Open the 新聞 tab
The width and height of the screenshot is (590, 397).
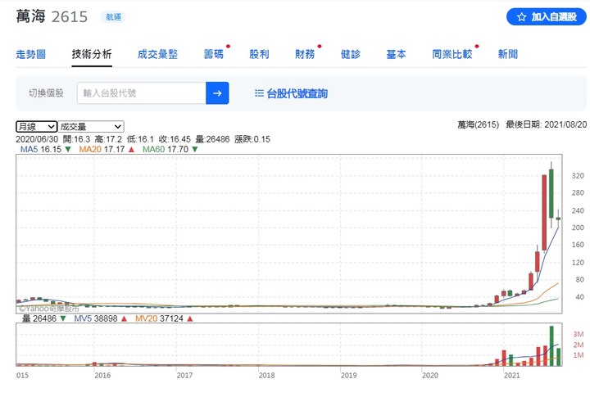click(508, 54)
